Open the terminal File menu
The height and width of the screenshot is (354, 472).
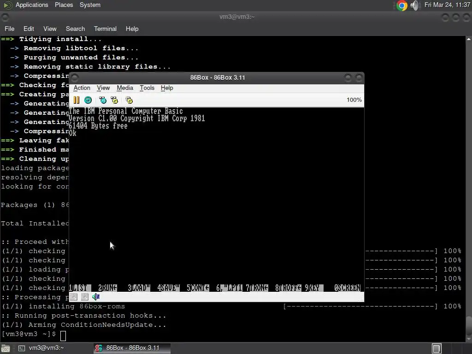coord(9,29)
